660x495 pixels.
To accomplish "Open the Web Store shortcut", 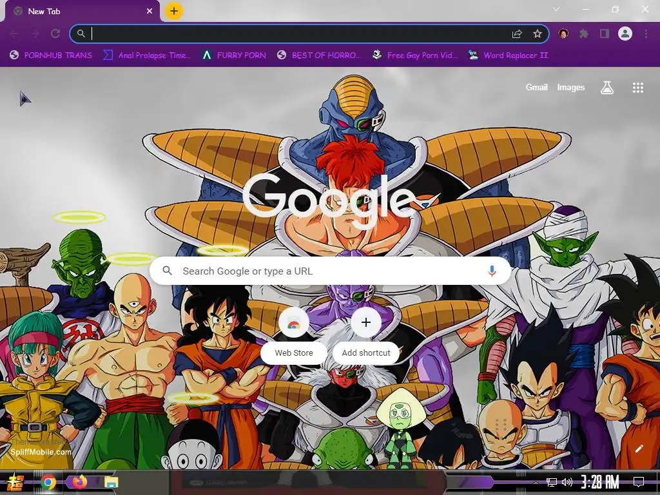I will [294, 336].
